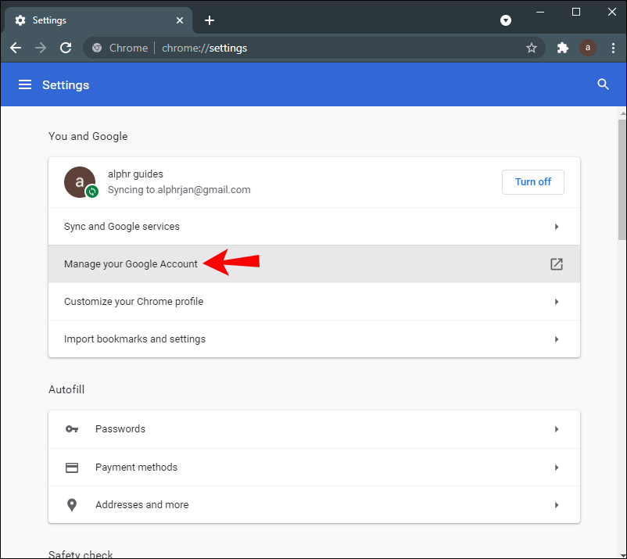Open the Extensions puzzle icon
Image resolution: width=627 pixels, height=559 pixels.
(x=563, y=48)
